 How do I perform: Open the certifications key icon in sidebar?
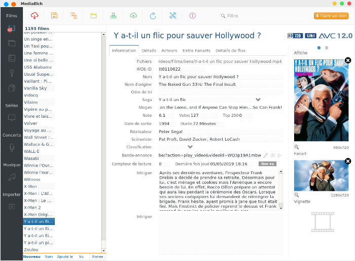[x=12, y=73]
